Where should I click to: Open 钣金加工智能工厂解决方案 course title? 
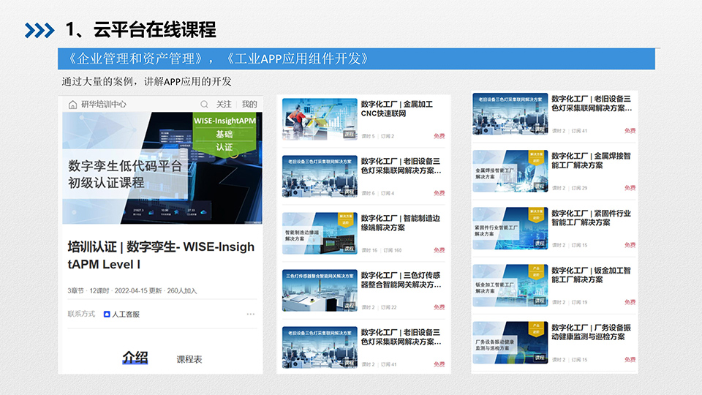click(x=591, y=275)
